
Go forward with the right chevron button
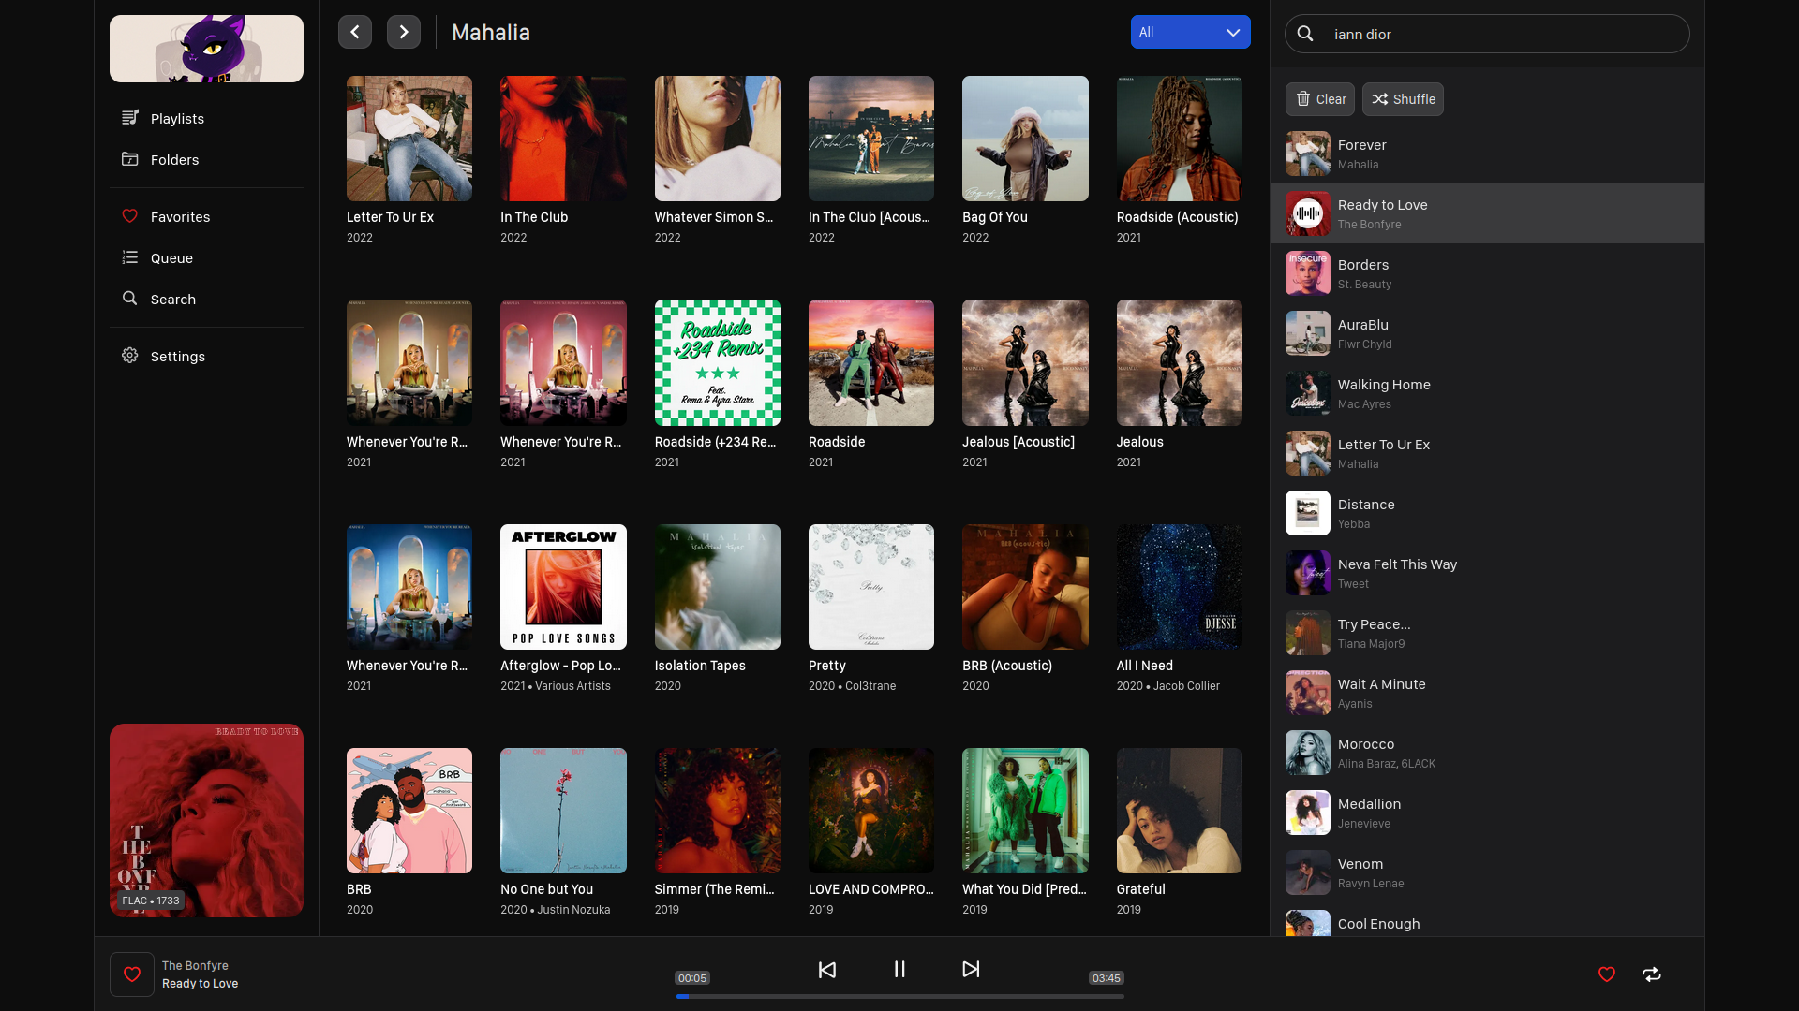[x=403, y=32]
